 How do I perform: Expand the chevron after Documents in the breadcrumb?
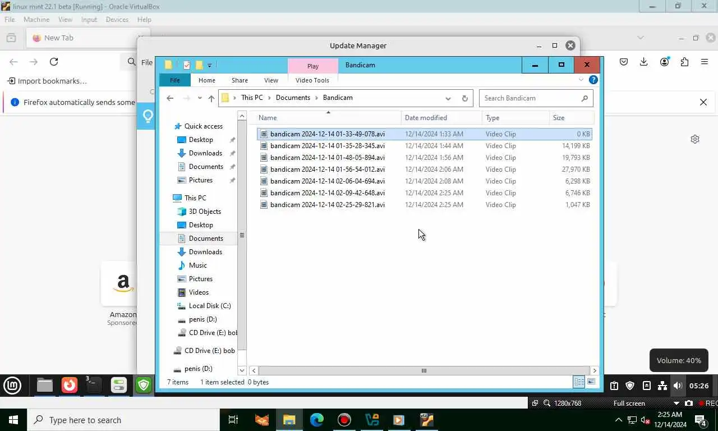[317, 98]
